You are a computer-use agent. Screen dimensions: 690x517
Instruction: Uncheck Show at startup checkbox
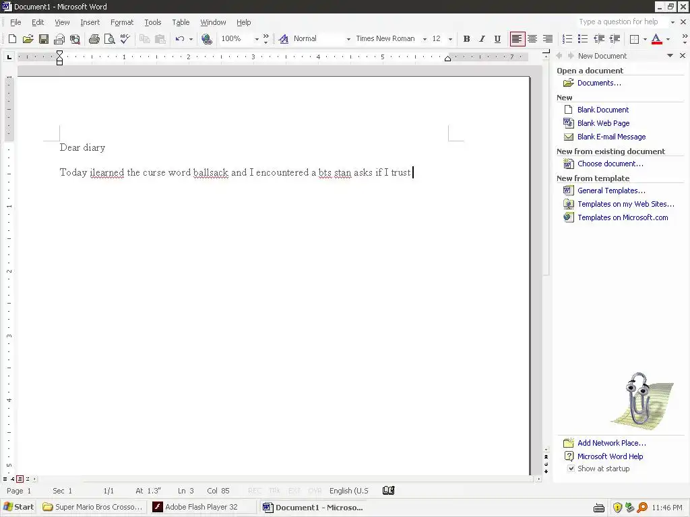coord(571,469)
